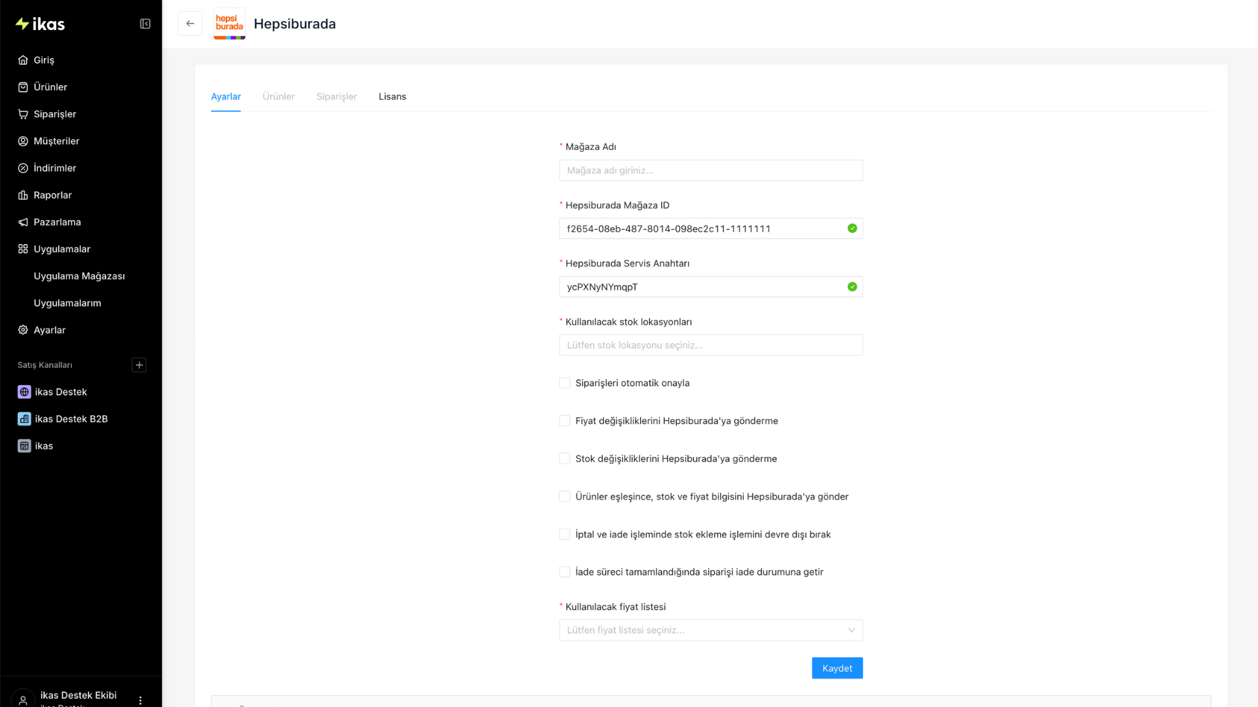Check Stok değişikliklerini Hepsiburada'ya gönderme
The height and width of the screenshot is (707, 1258).
click(x=565, y=459)
